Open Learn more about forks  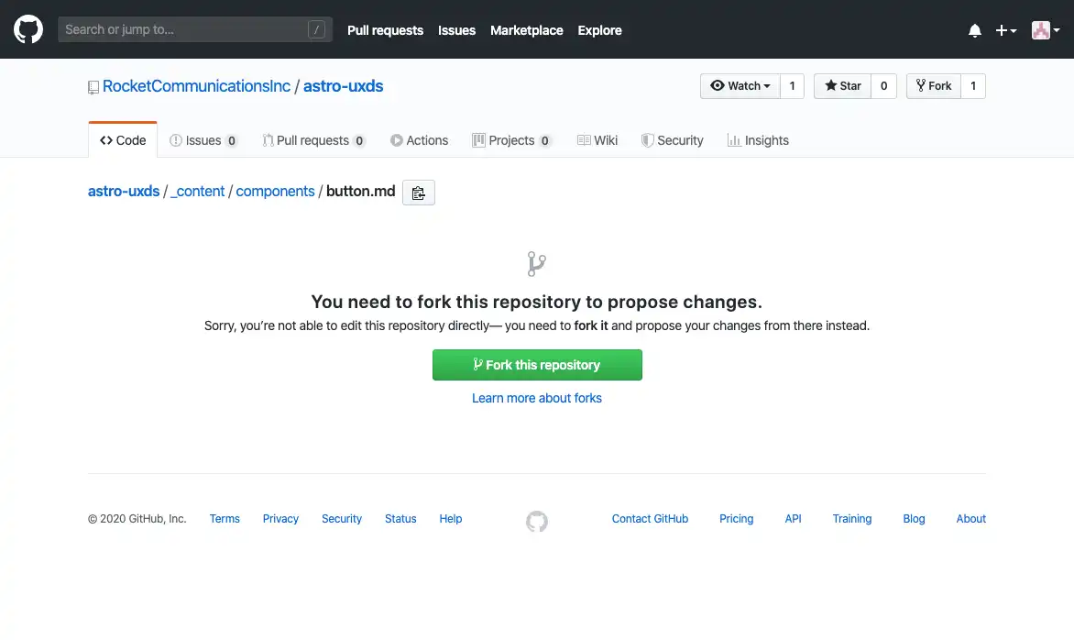tap(536, 398)
